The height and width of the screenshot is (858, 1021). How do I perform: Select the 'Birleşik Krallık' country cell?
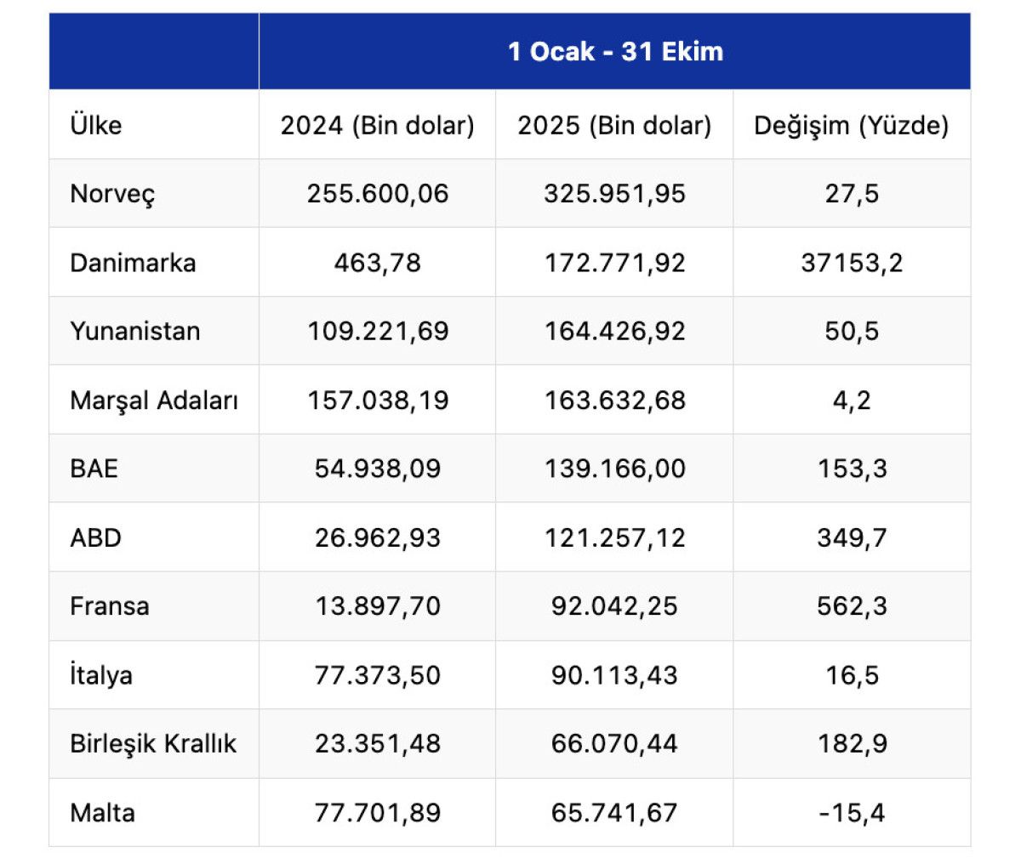pyautogui.click(x=153, y=744)
